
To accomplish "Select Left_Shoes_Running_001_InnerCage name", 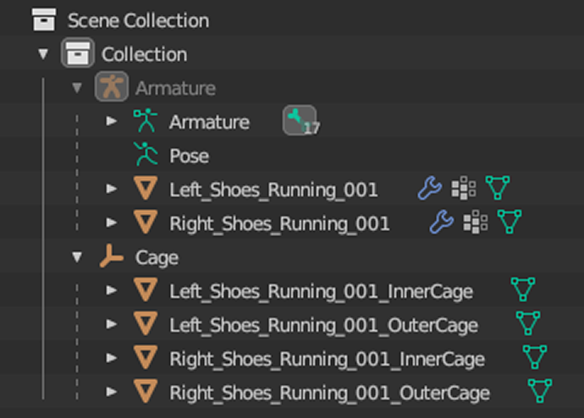I will 322,292.
